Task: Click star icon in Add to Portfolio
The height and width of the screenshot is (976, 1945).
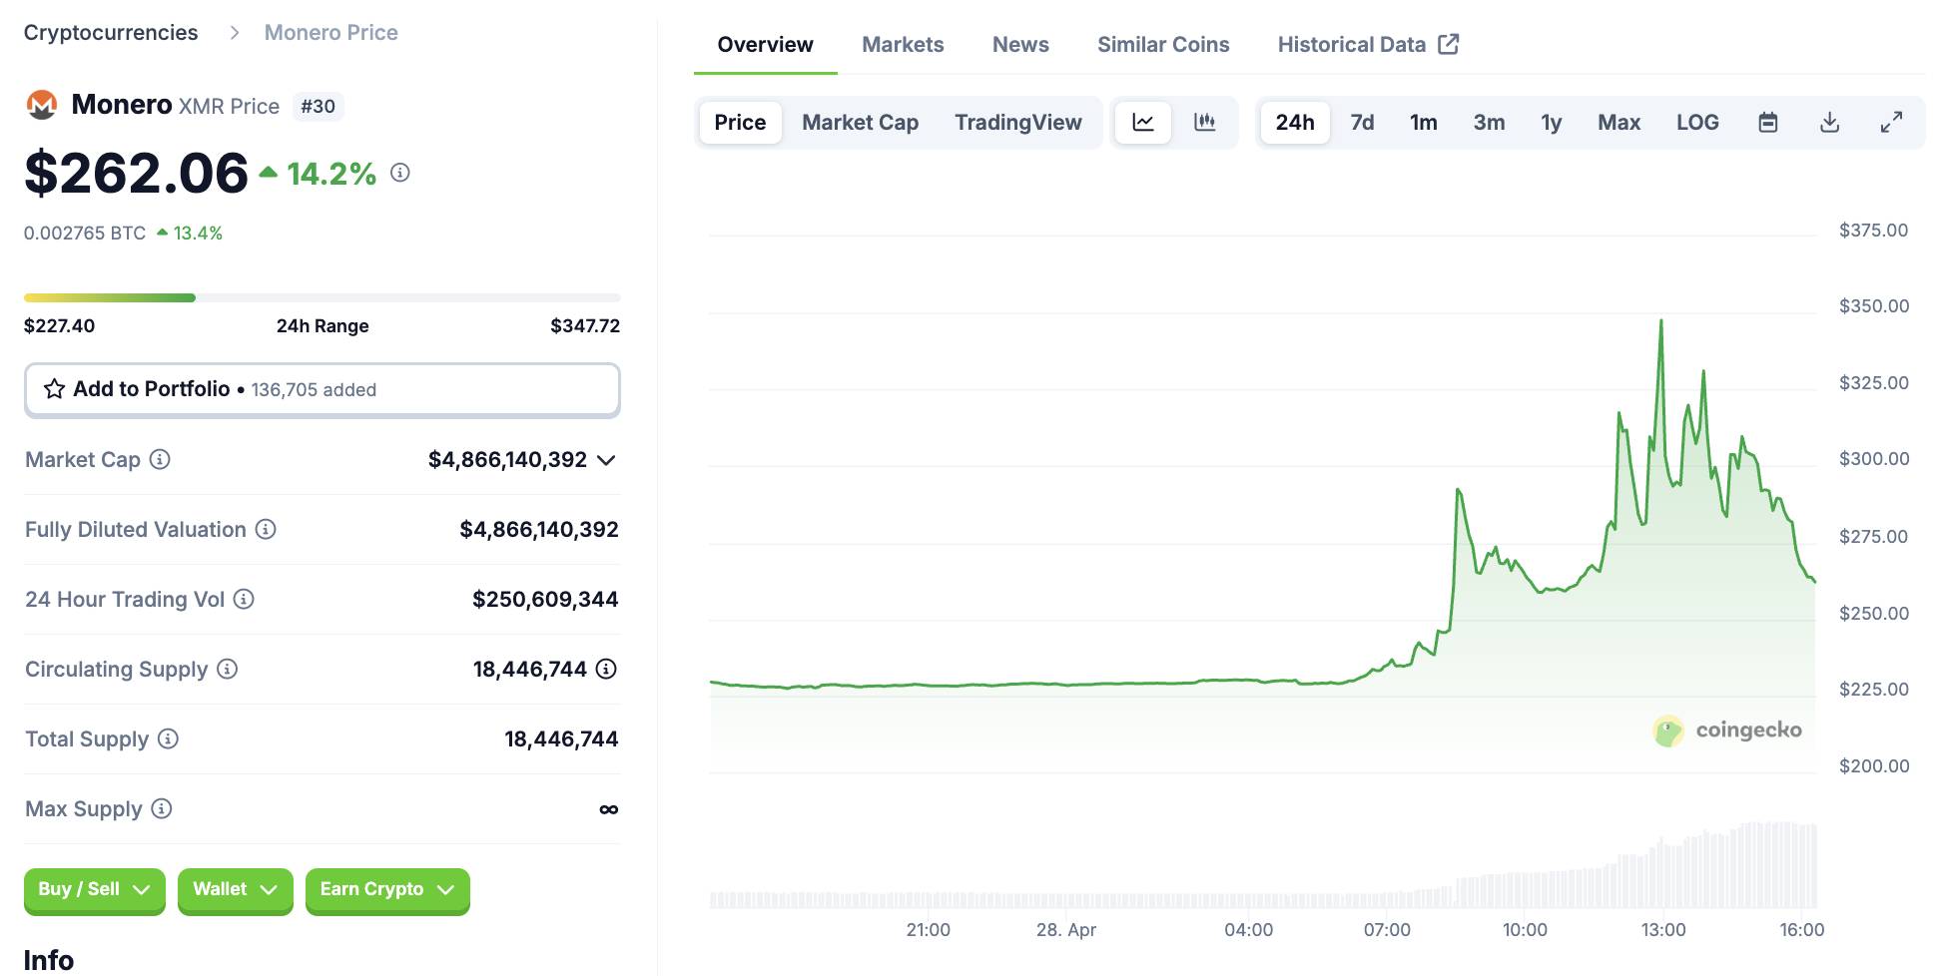Action: pos(54,389)
